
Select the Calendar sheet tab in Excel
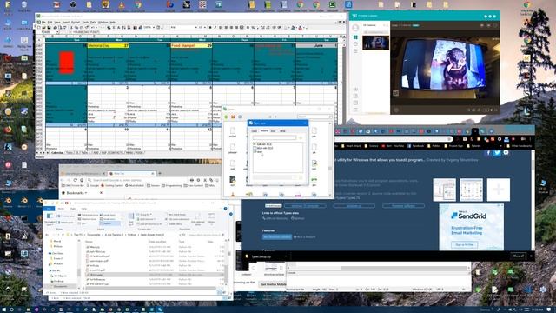[x=57, y=153]
